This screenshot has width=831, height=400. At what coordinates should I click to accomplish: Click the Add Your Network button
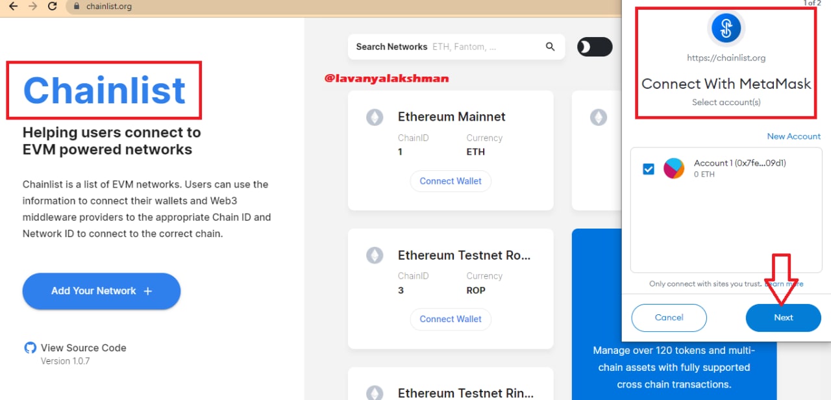click(x=101, y=291)
